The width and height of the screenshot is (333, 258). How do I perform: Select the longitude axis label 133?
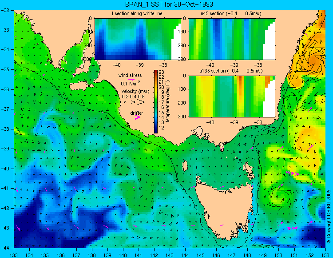[x=14, y=255]
